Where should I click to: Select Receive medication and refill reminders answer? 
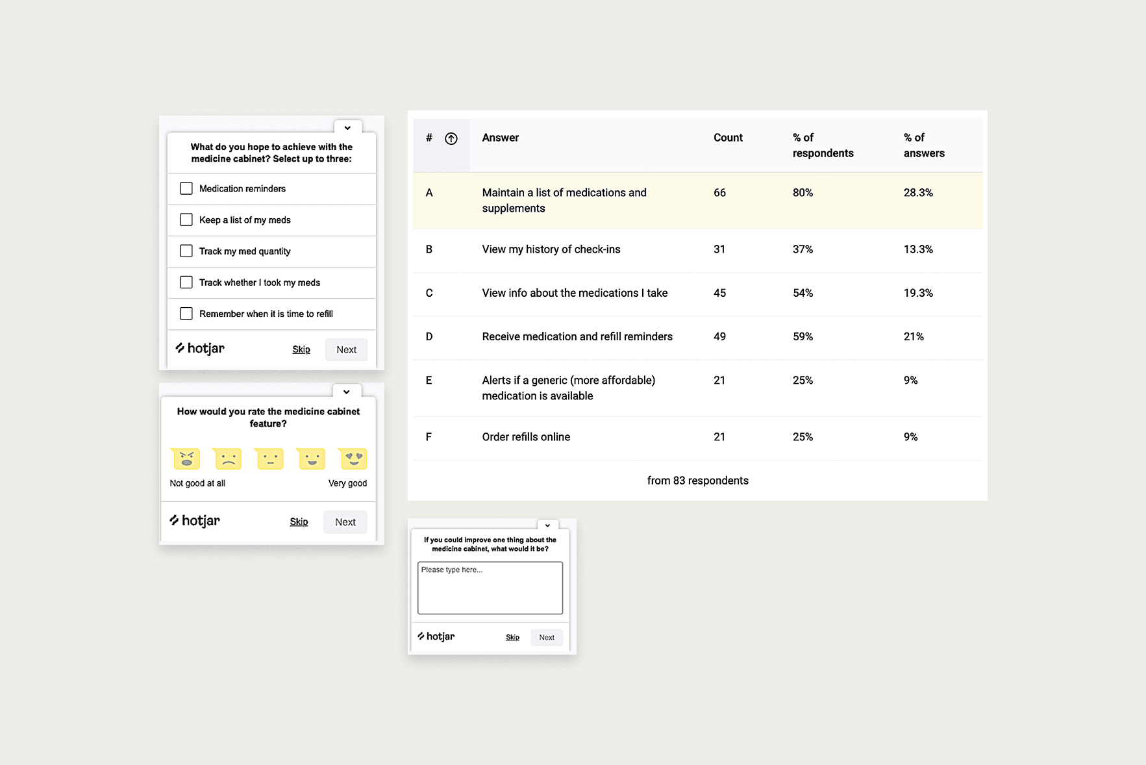(577, 336)
